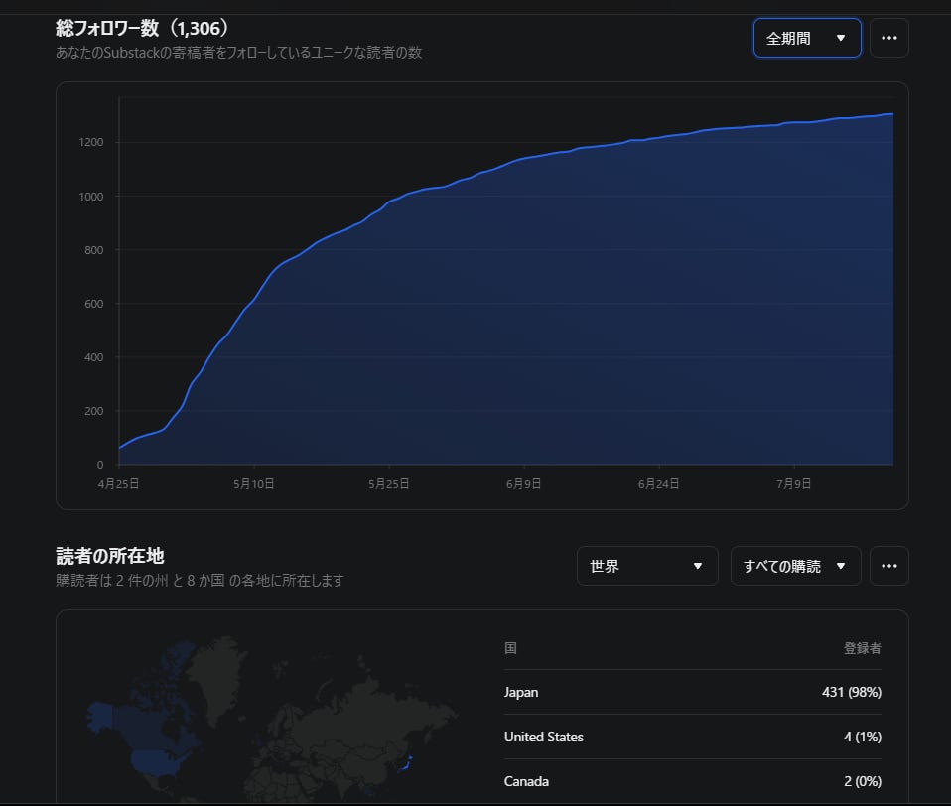Image resolution: width=951 pixels, height=806 pixels.
Task: Click the 国 column header
Action: [x=510, y=648]
